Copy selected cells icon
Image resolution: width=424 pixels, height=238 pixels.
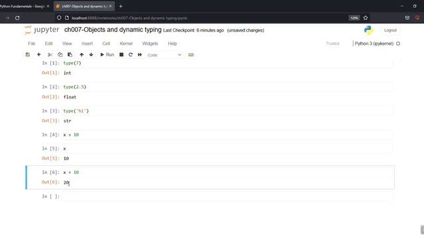[x=60, y=55]
